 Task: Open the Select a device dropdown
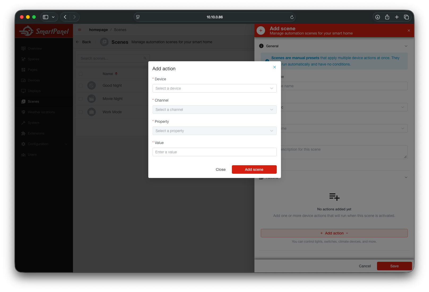click(x=214, y=88)
